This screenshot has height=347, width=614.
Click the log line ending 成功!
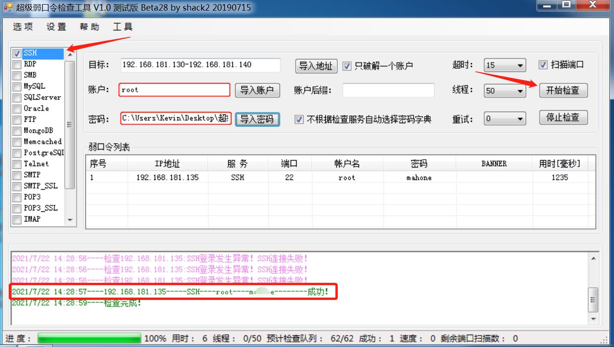tap(170, 292)
